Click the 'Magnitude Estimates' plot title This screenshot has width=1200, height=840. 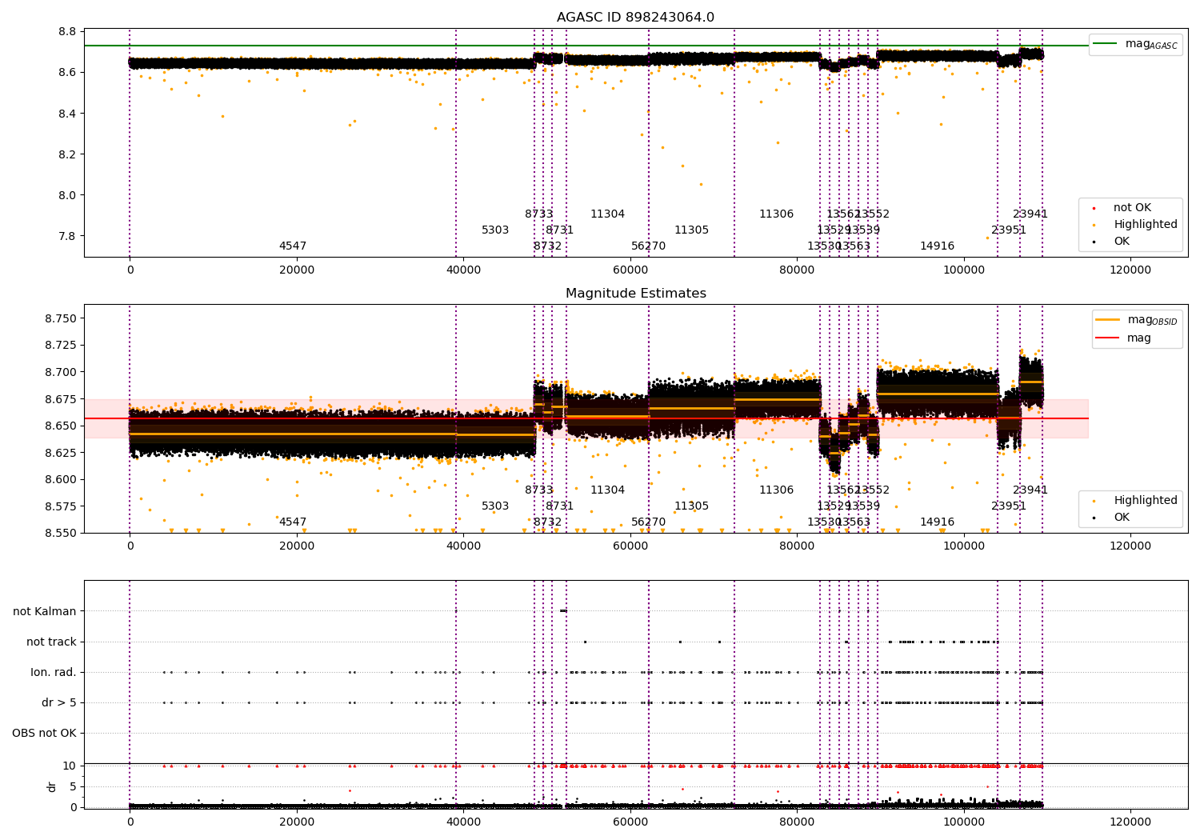tap(636, 294)
